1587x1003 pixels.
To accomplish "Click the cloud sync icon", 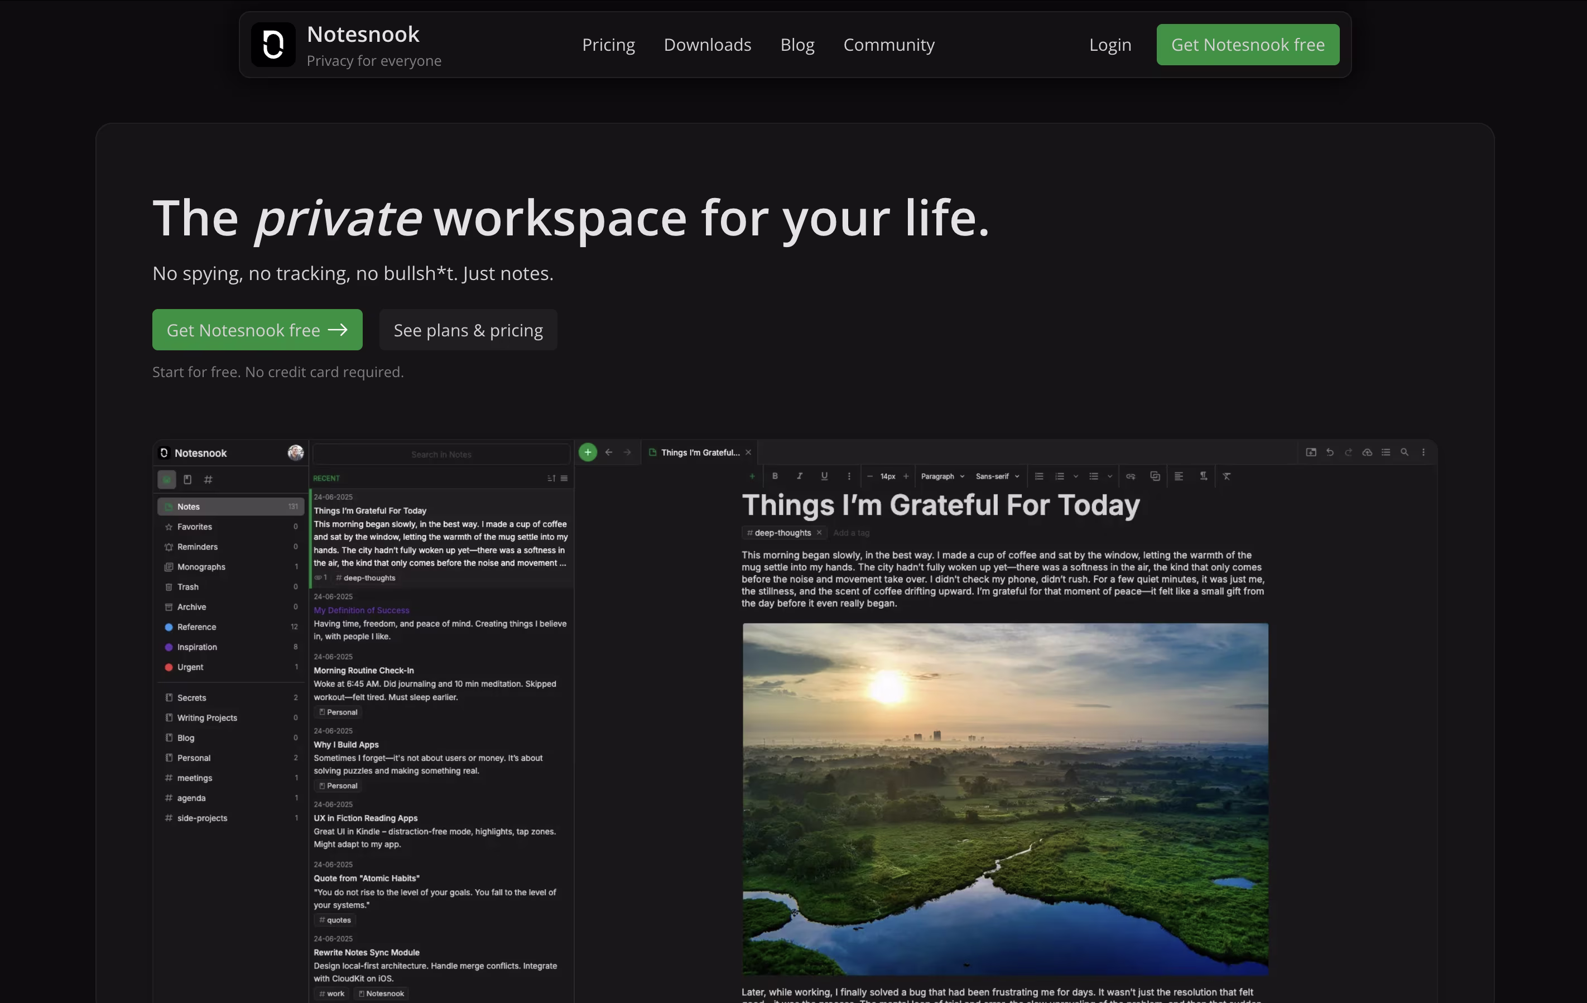I will click(1368, 452).
